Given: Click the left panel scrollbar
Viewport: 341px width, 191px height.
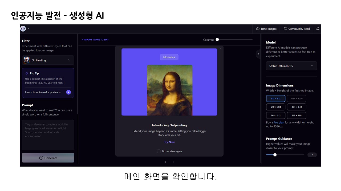Looking at the screenshot, I should click(x=78, y=74).
